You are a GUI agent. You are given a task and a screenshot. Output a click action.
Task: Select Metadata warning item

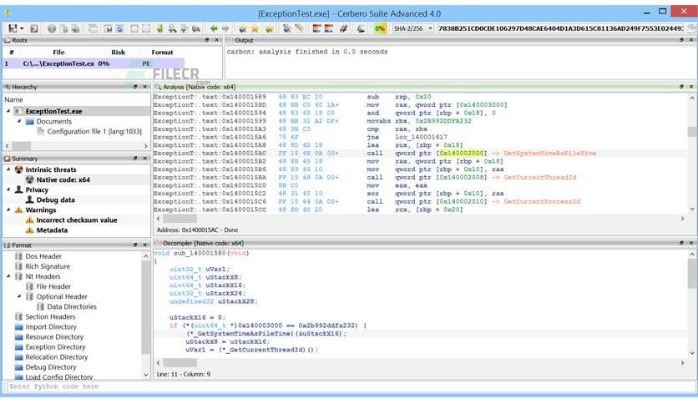[x=52, y=230]
